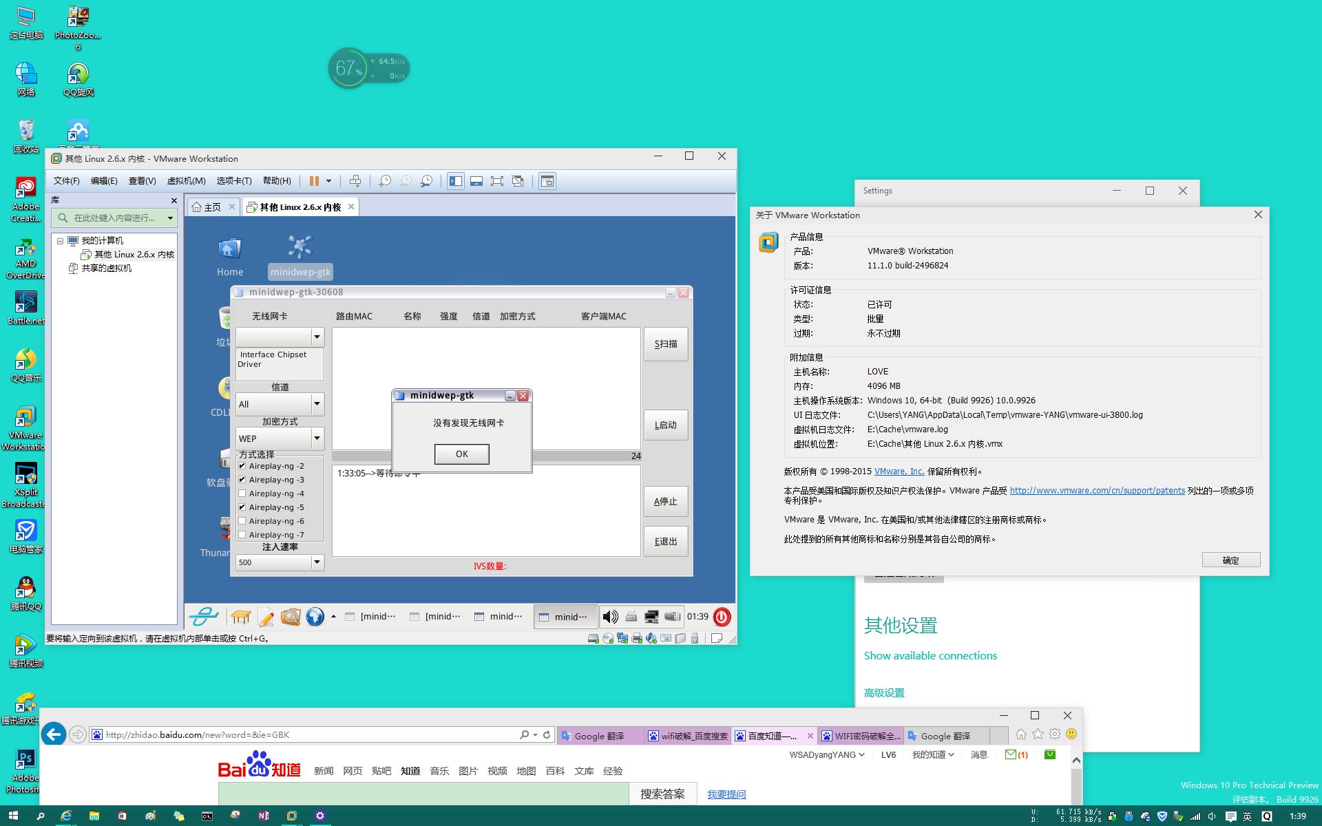The height and width of the screenshot is (826, 1322).
Task: Open the 虚拟机(M) menu
Action: pos(187,181)
